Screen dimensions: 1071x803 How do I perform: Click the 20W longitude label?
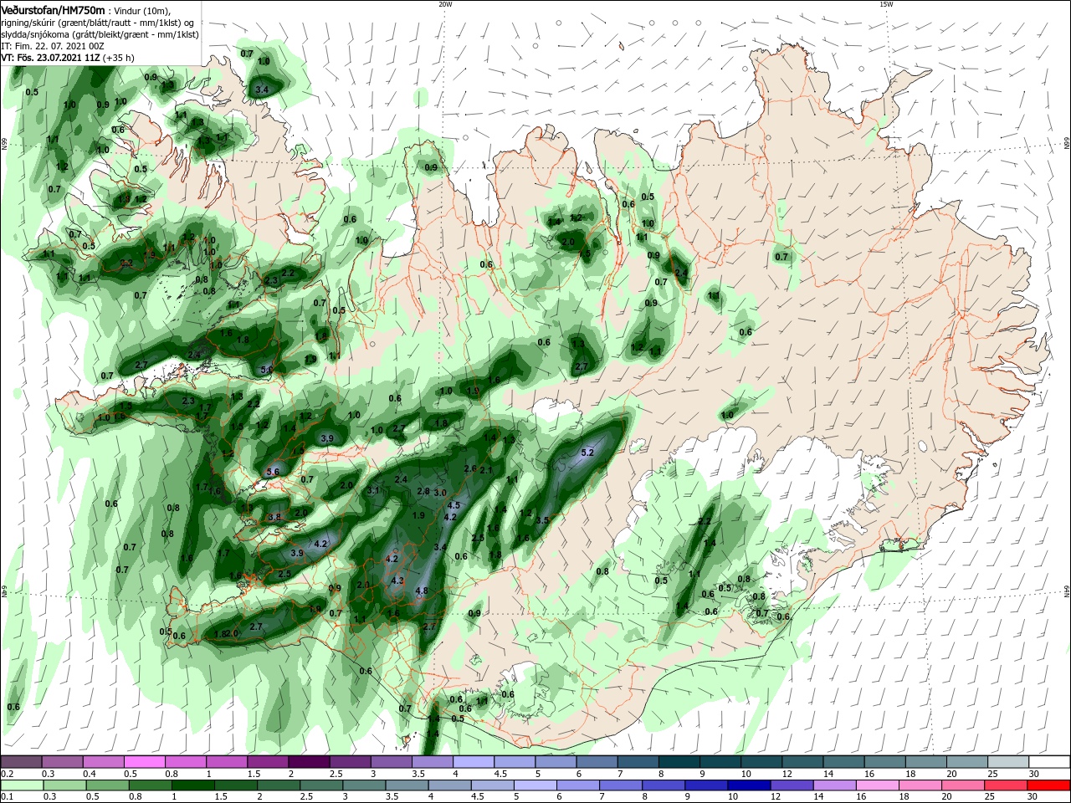click(x=445, y=4)
